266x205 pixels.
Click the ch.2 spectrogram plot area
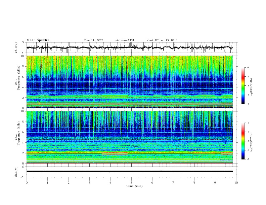(130, 137)
